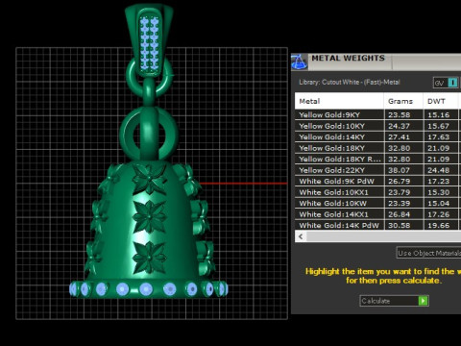Click the 19.66 DWT value for 14K PdW

click(439, 225)
